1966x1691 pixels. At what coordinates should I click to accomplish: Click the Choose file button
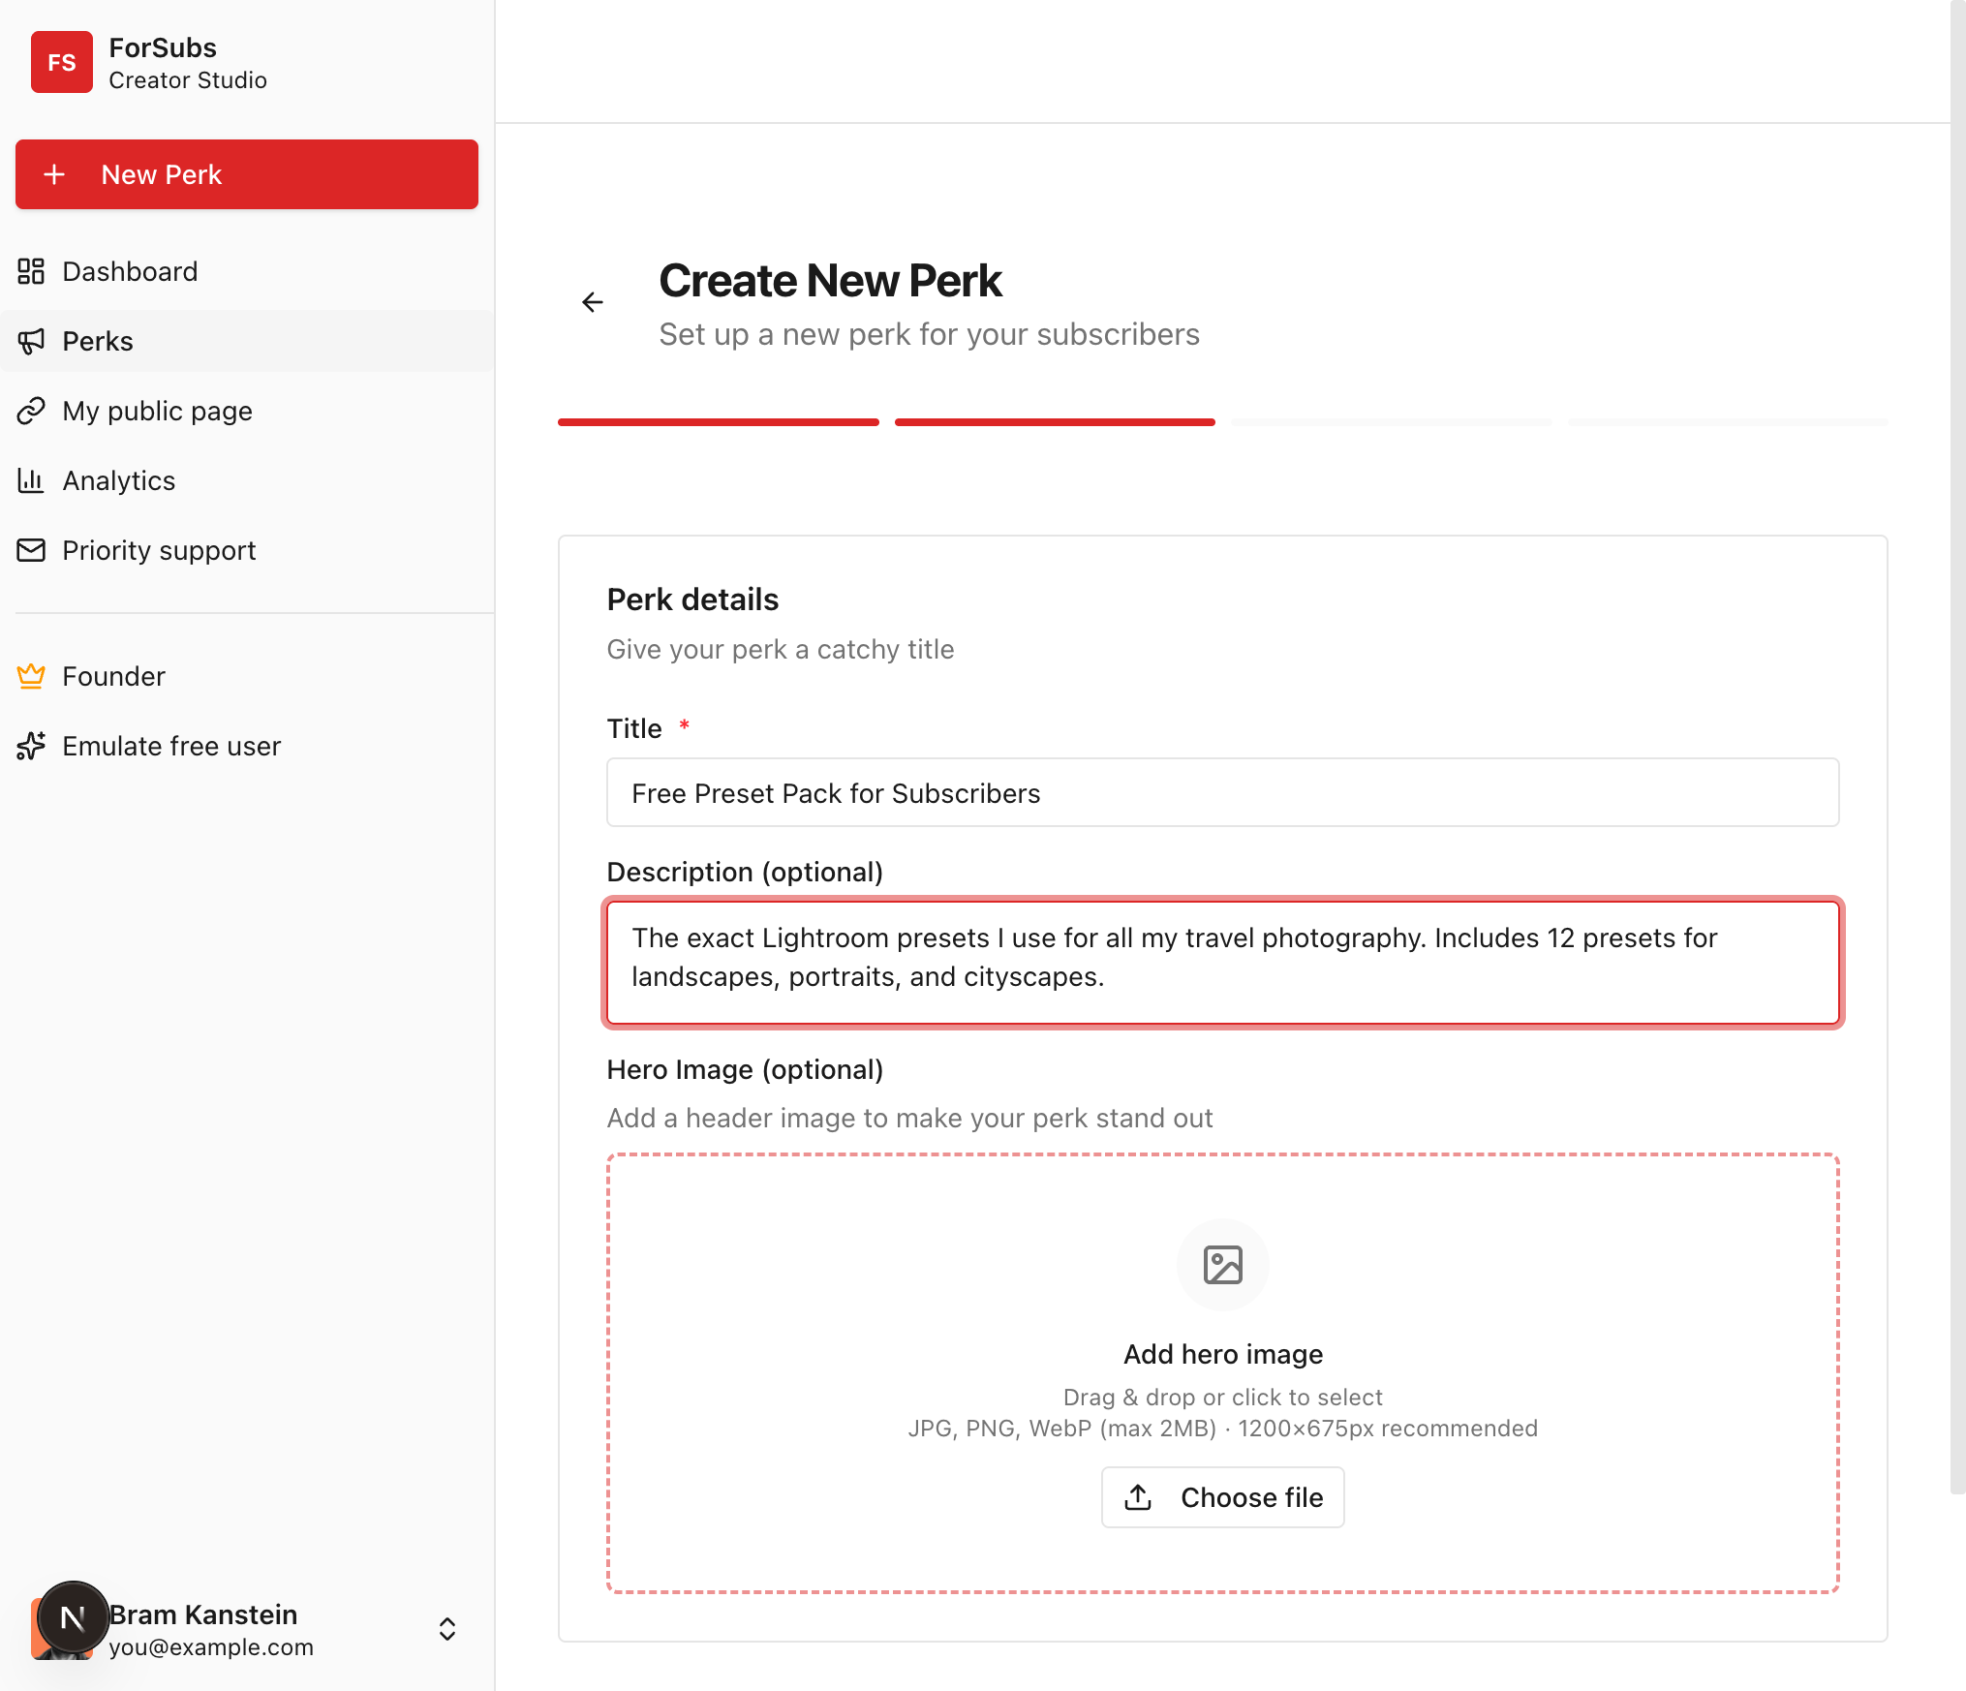[x=1222, y=1497]
